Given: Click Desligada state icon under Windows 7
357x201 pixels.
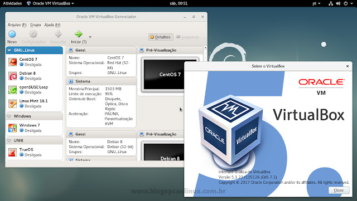Looking at the screenshot, I should [x=22, y=130].
